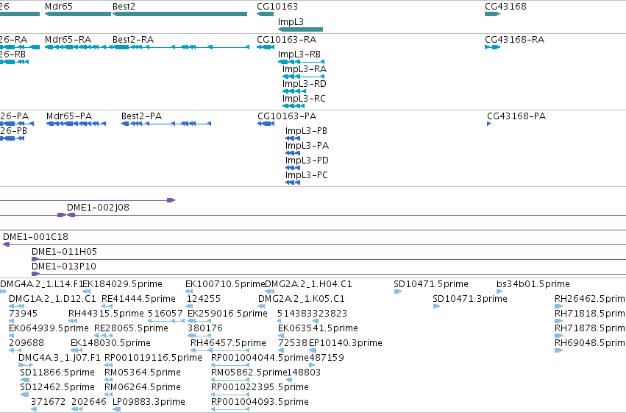Click EST RE41444.5prime
This screenshot has width=626, height=413.
pyautogui.click(x=138, y=299)
